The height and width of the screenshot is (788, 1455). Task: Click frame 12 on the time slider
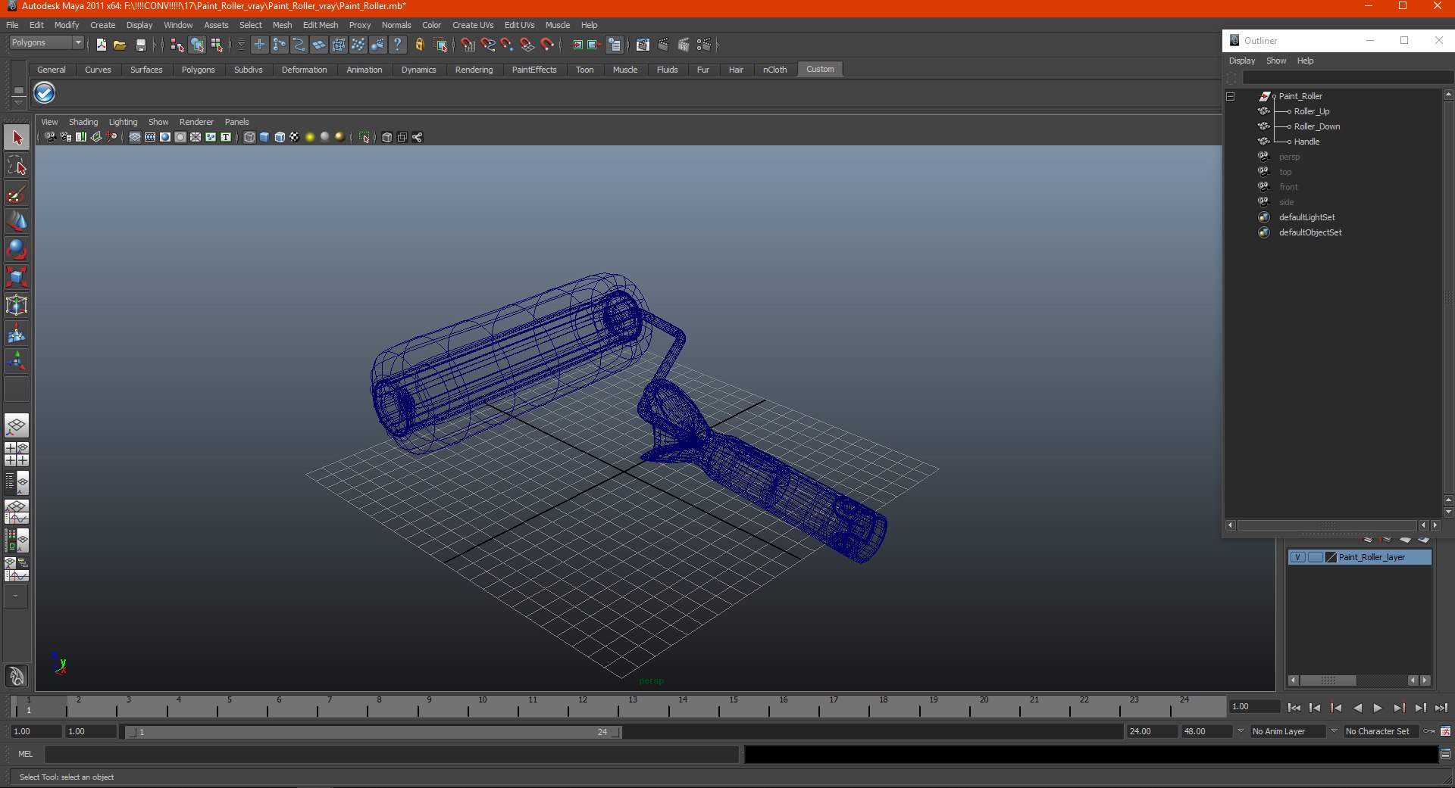pyautogui.click(x=583, y=707)
